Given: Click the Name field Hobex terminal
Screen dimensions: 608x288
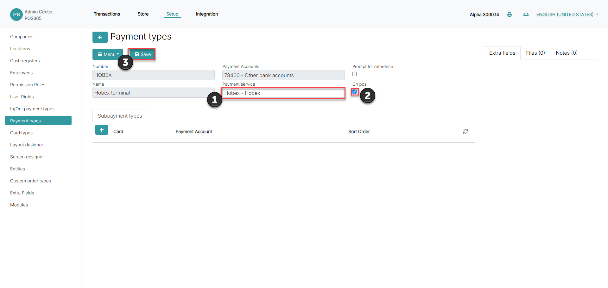Looking at the screenshot, I should click(154, 93).
